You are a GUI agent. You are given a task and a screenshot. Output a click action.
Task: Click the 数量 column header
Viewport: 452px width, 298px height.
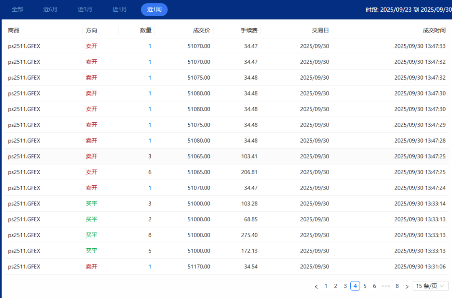click(x=146, y=30)
